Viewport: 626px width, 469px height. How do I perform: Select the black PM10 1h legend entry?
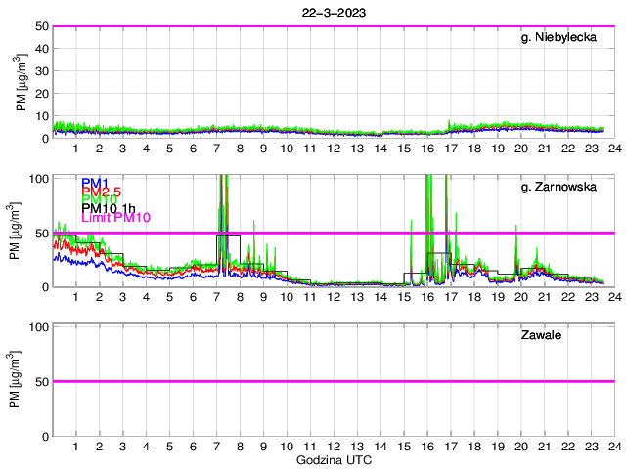(109, 208)
